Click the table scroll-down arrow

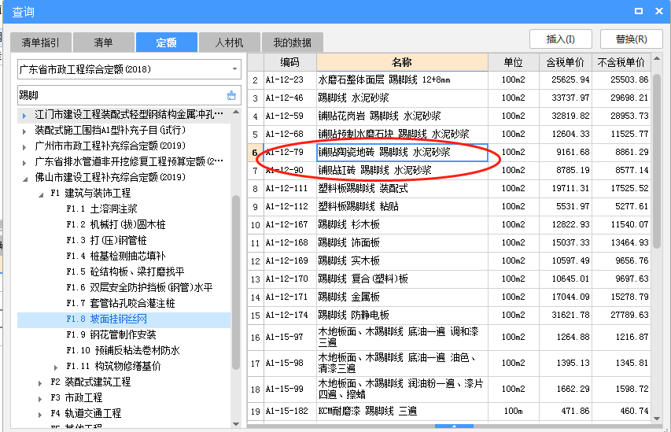coord(657,419)
